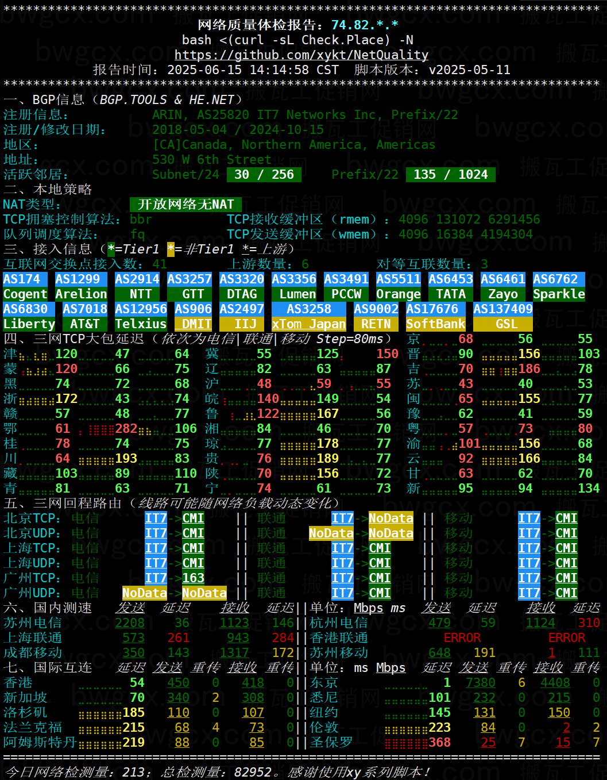The height and width of the screenshot is (780, 607).
Task: Select the AS6461 Zayo badge
Action: coord(503,287)
